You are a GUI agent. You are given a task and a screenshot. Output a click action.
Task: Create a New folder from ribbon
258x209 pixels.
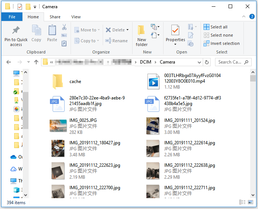coord(142,36)
